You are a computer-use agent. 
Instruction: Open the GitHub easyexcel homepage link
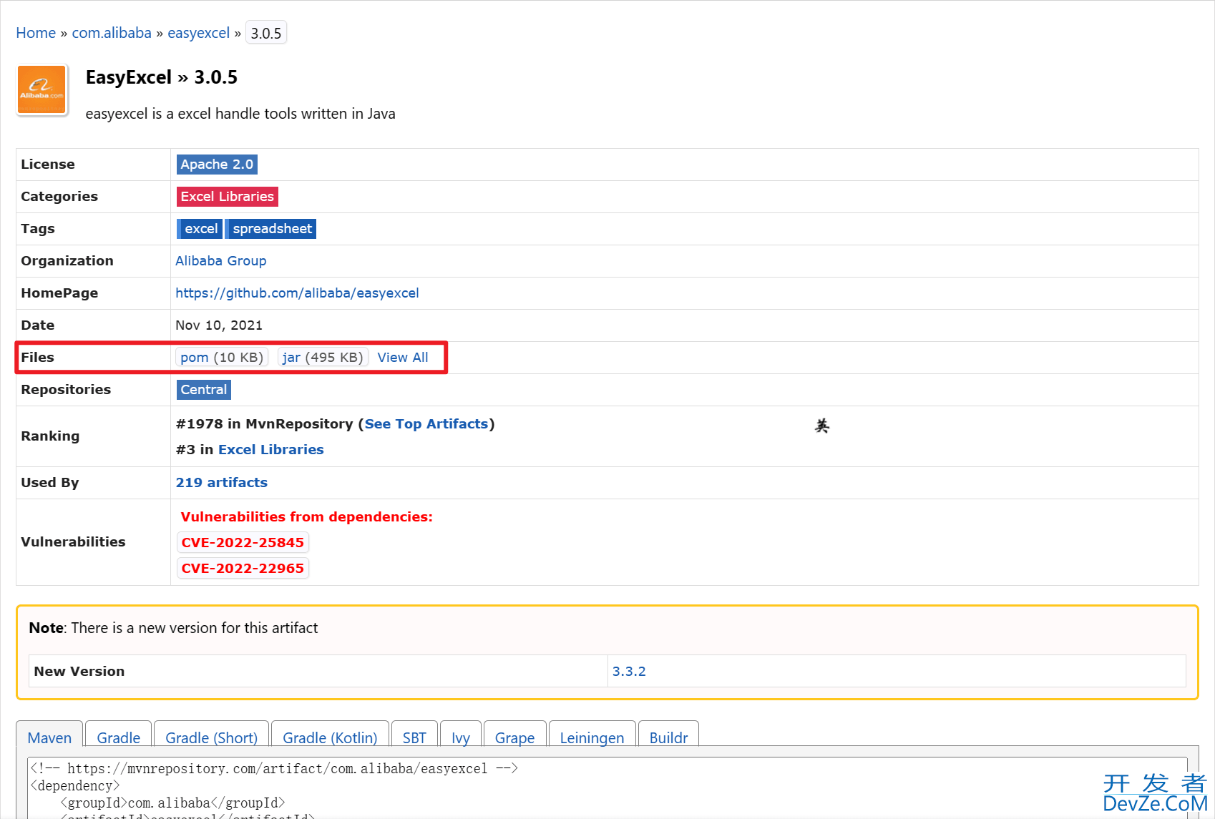tap(297, 293)
